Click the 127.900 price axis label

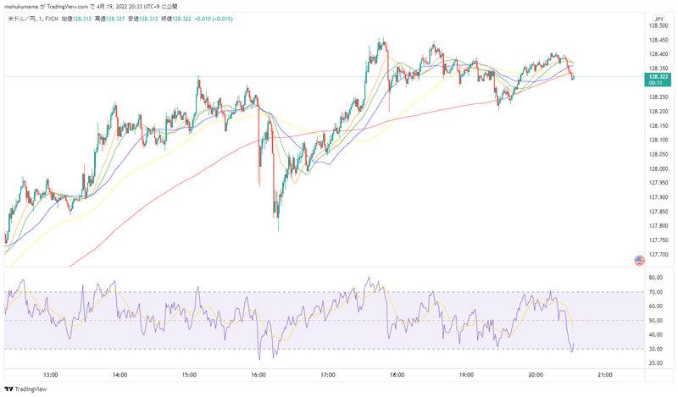(659, 197)
